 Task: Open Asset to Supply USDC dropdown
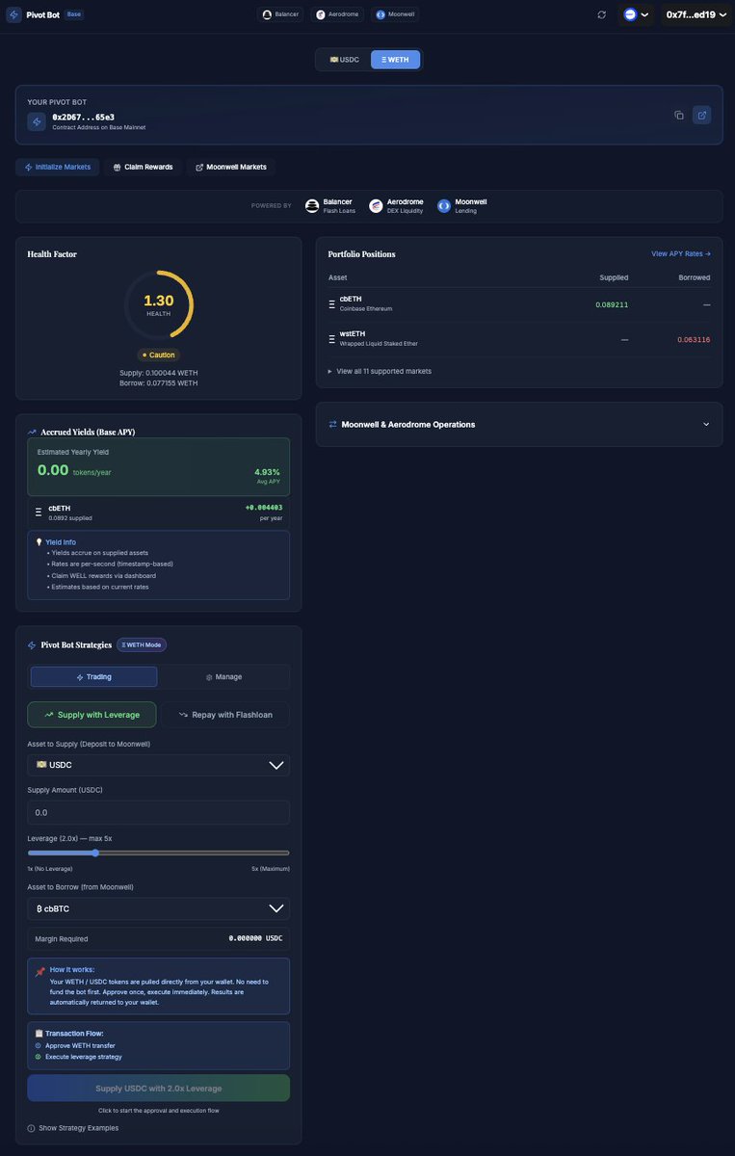click(159, 765)
